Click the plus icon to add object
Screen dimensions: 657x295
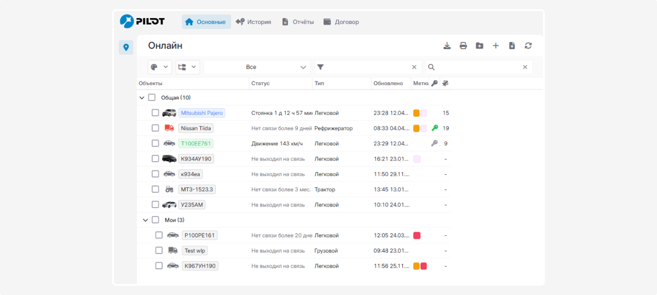coord(495,46)
